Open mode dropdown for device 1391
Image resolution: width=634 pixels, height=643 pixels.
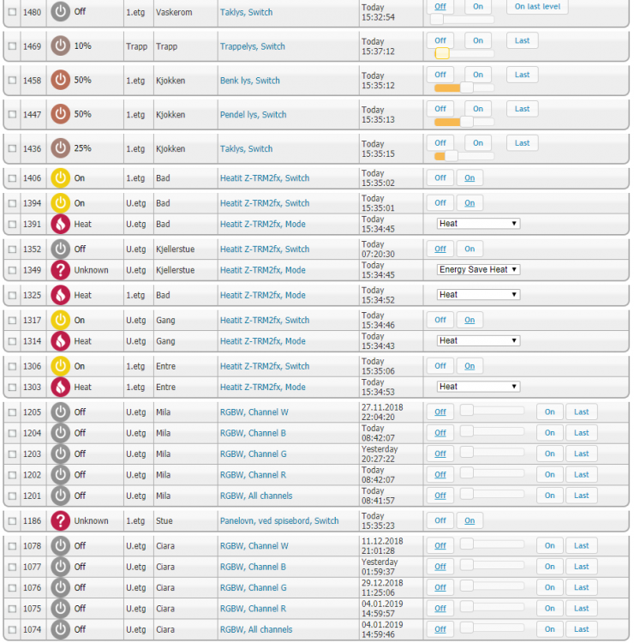478,224
